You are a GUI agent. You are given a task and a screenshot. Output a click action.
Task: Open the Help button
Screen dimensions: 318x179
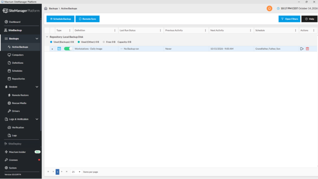pos(309,19)
